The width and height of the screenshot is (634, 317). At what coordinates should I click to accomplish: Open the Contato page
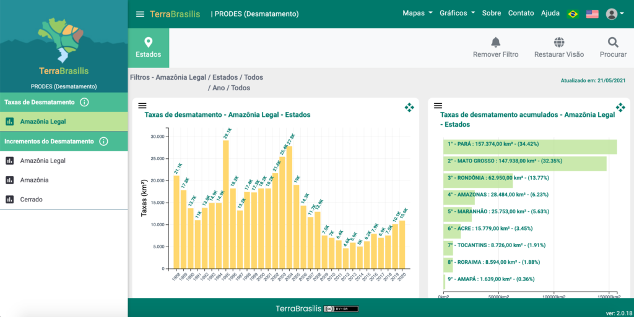521,14
